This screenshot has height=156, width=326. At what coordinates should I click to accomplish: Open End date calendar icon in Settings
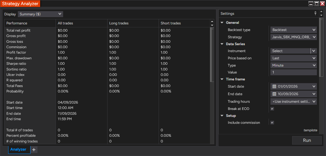pos(274,94)
